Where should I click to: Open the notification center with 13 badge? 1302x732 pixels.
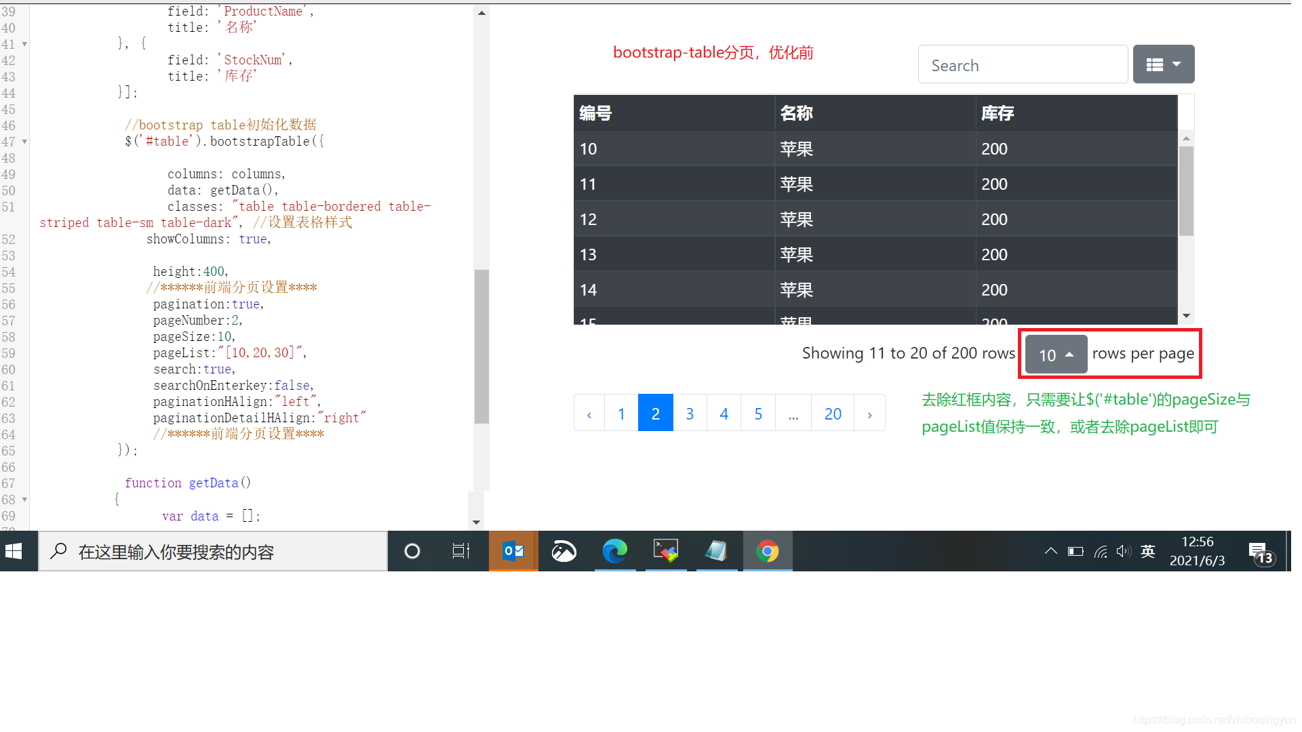[x=1261, y=552]
